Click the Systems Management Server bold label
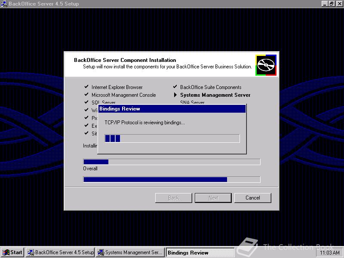 pyautogui.click(x=215, y=95)
